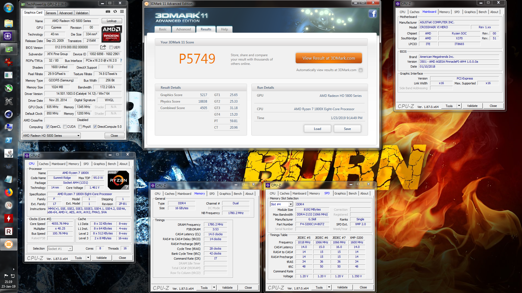Click View Result at 3DMark.com button
Image resolution: width=522 pixels, height=293 pixels.
(x=329, y=58)
